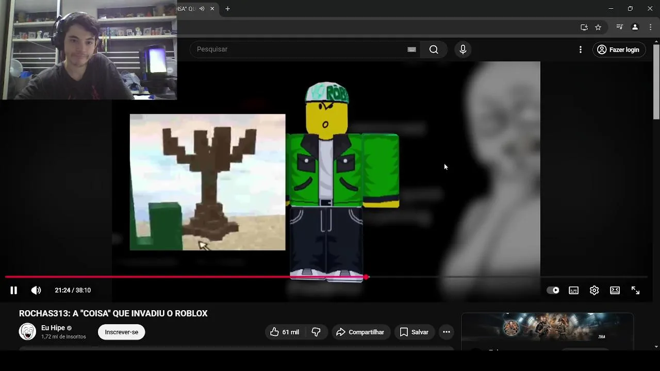Open browser media controls icon
Image resolution: width=660 pixels, height=371 pixels.
click(x=620, y=27)
